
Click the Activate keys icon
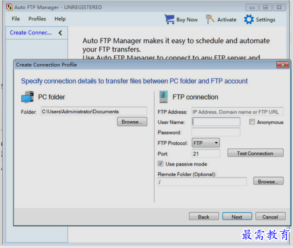pyautogui.click(x=210, y=19)
